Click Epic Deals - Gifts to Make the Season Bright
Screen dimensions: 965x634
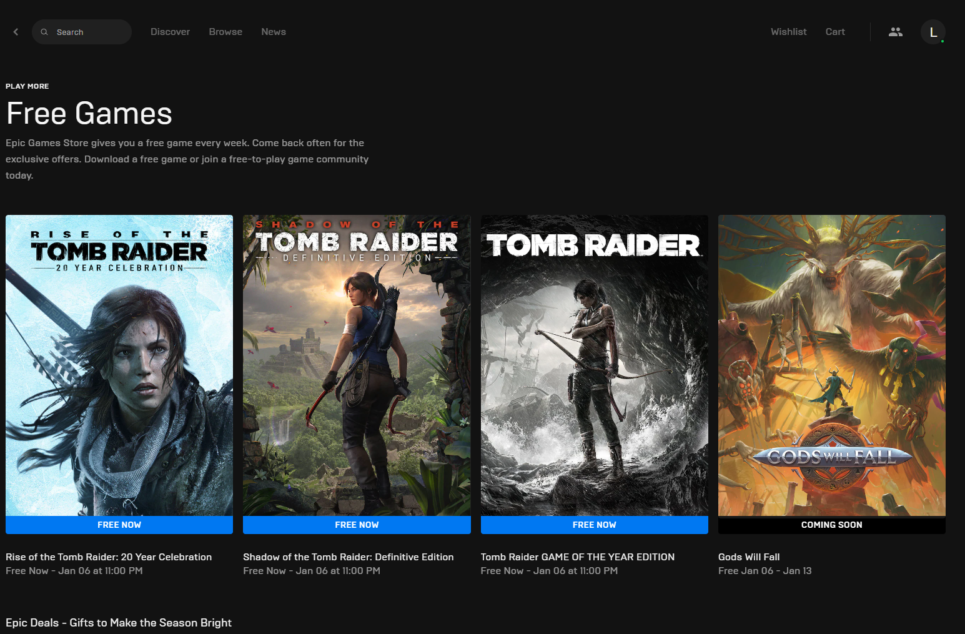tap(119, 623)
